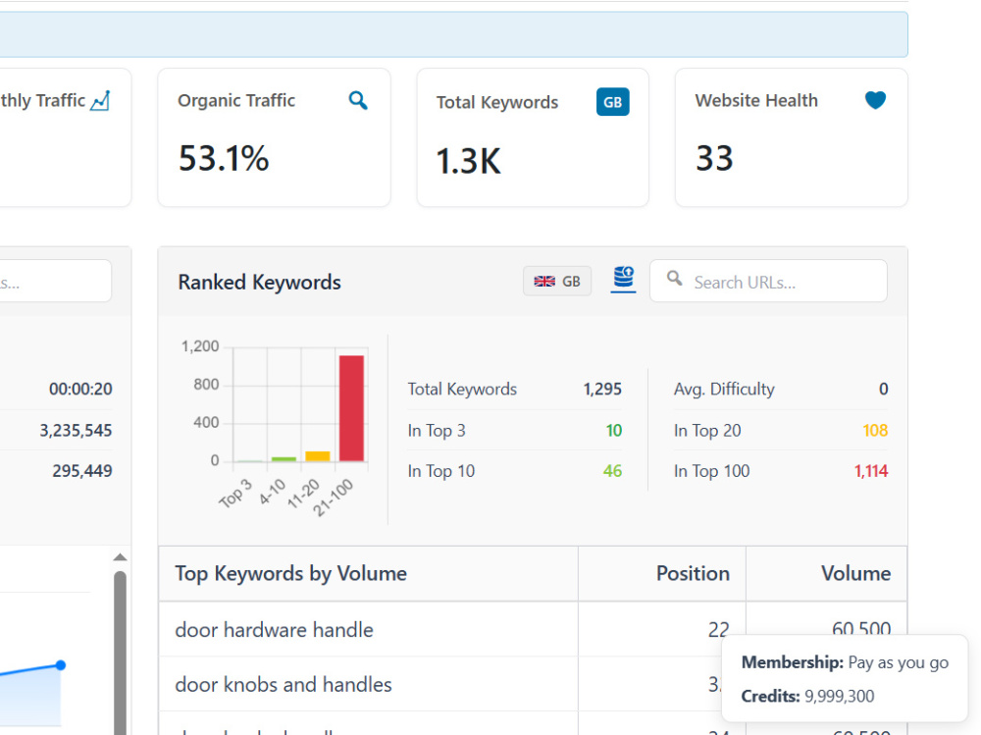Image resolution: width=981 pixels, height=735 pixels.
Task: Click the Total Keywords card title
Action: click(x=497, y=103)
